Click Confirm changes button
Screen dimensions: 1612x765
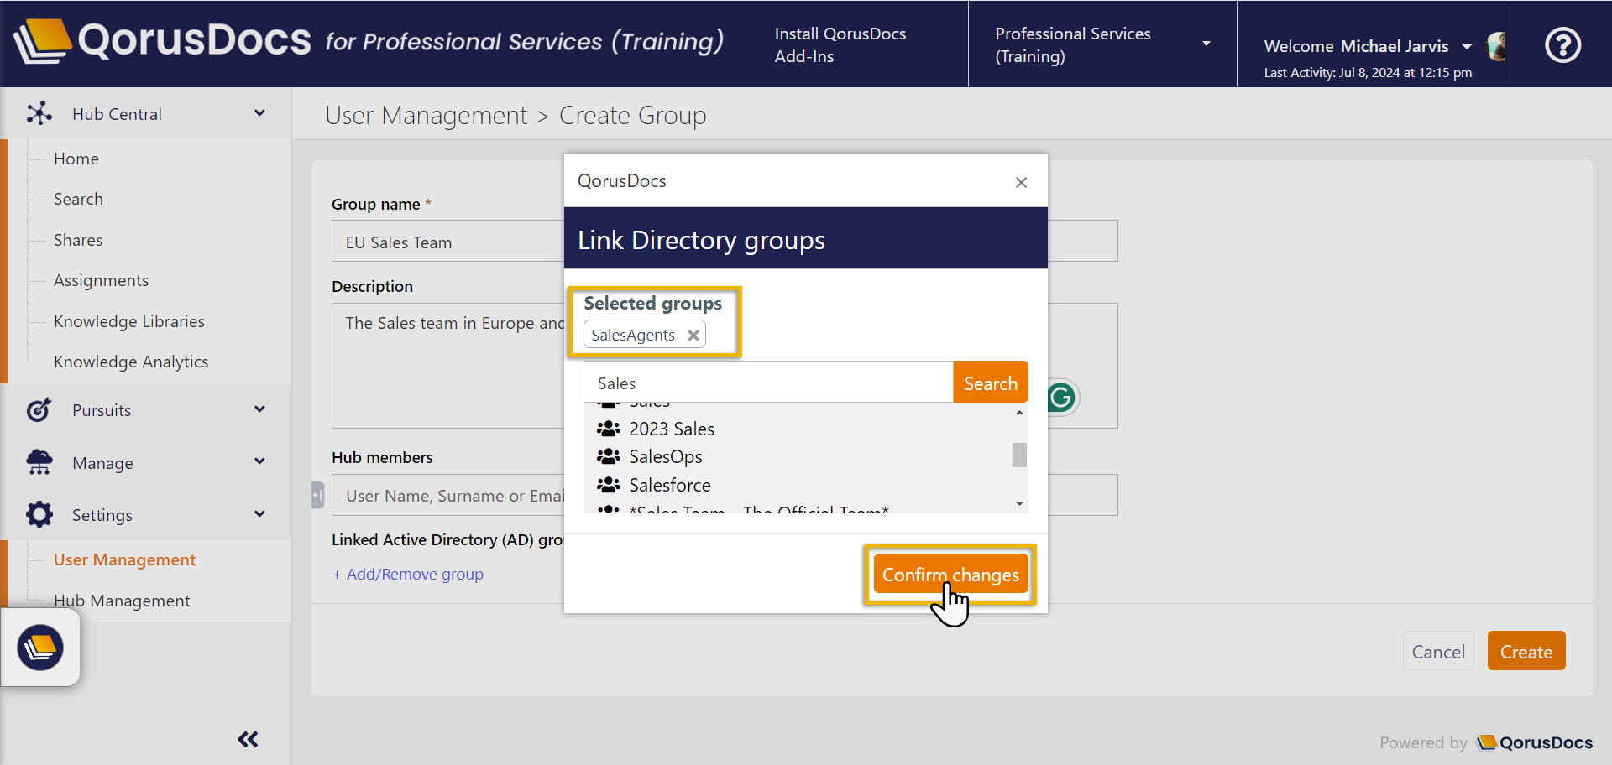(x=950, y=575)
